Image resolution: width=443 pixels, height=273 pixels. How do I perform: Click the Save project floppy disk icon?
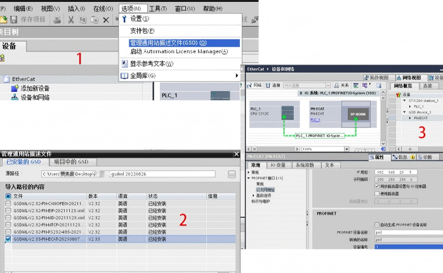pos(13,20)
